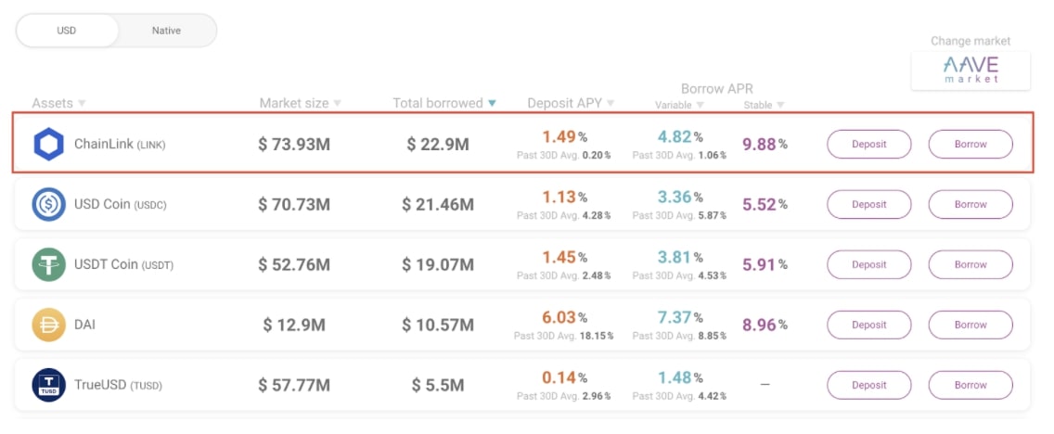Click USDT total borrowed $ 19.07M
Screen dimensions: 1054x434
pos(438,264)
